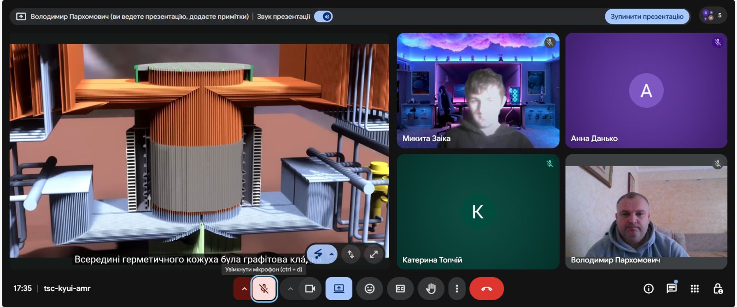Open host controls lock icon
This screenshot has height=307, width=737.
tap(718, 289)
